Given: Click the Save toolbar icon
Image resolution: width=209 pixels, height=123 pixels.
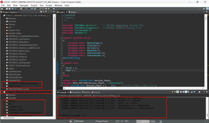Looking at the screenshot, I should pos(7,9).
